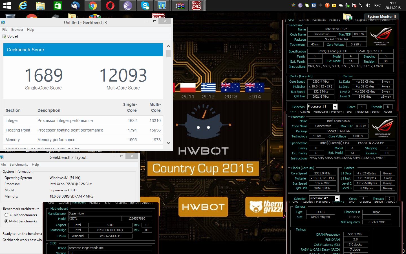Click the DRAM Frequency 530.3 MHz field

[x=356, y=234]
